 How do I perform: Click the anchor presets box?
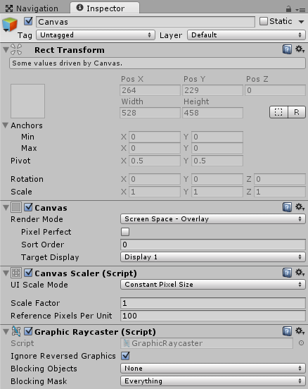pyautogui.click(x=27, y=101)
